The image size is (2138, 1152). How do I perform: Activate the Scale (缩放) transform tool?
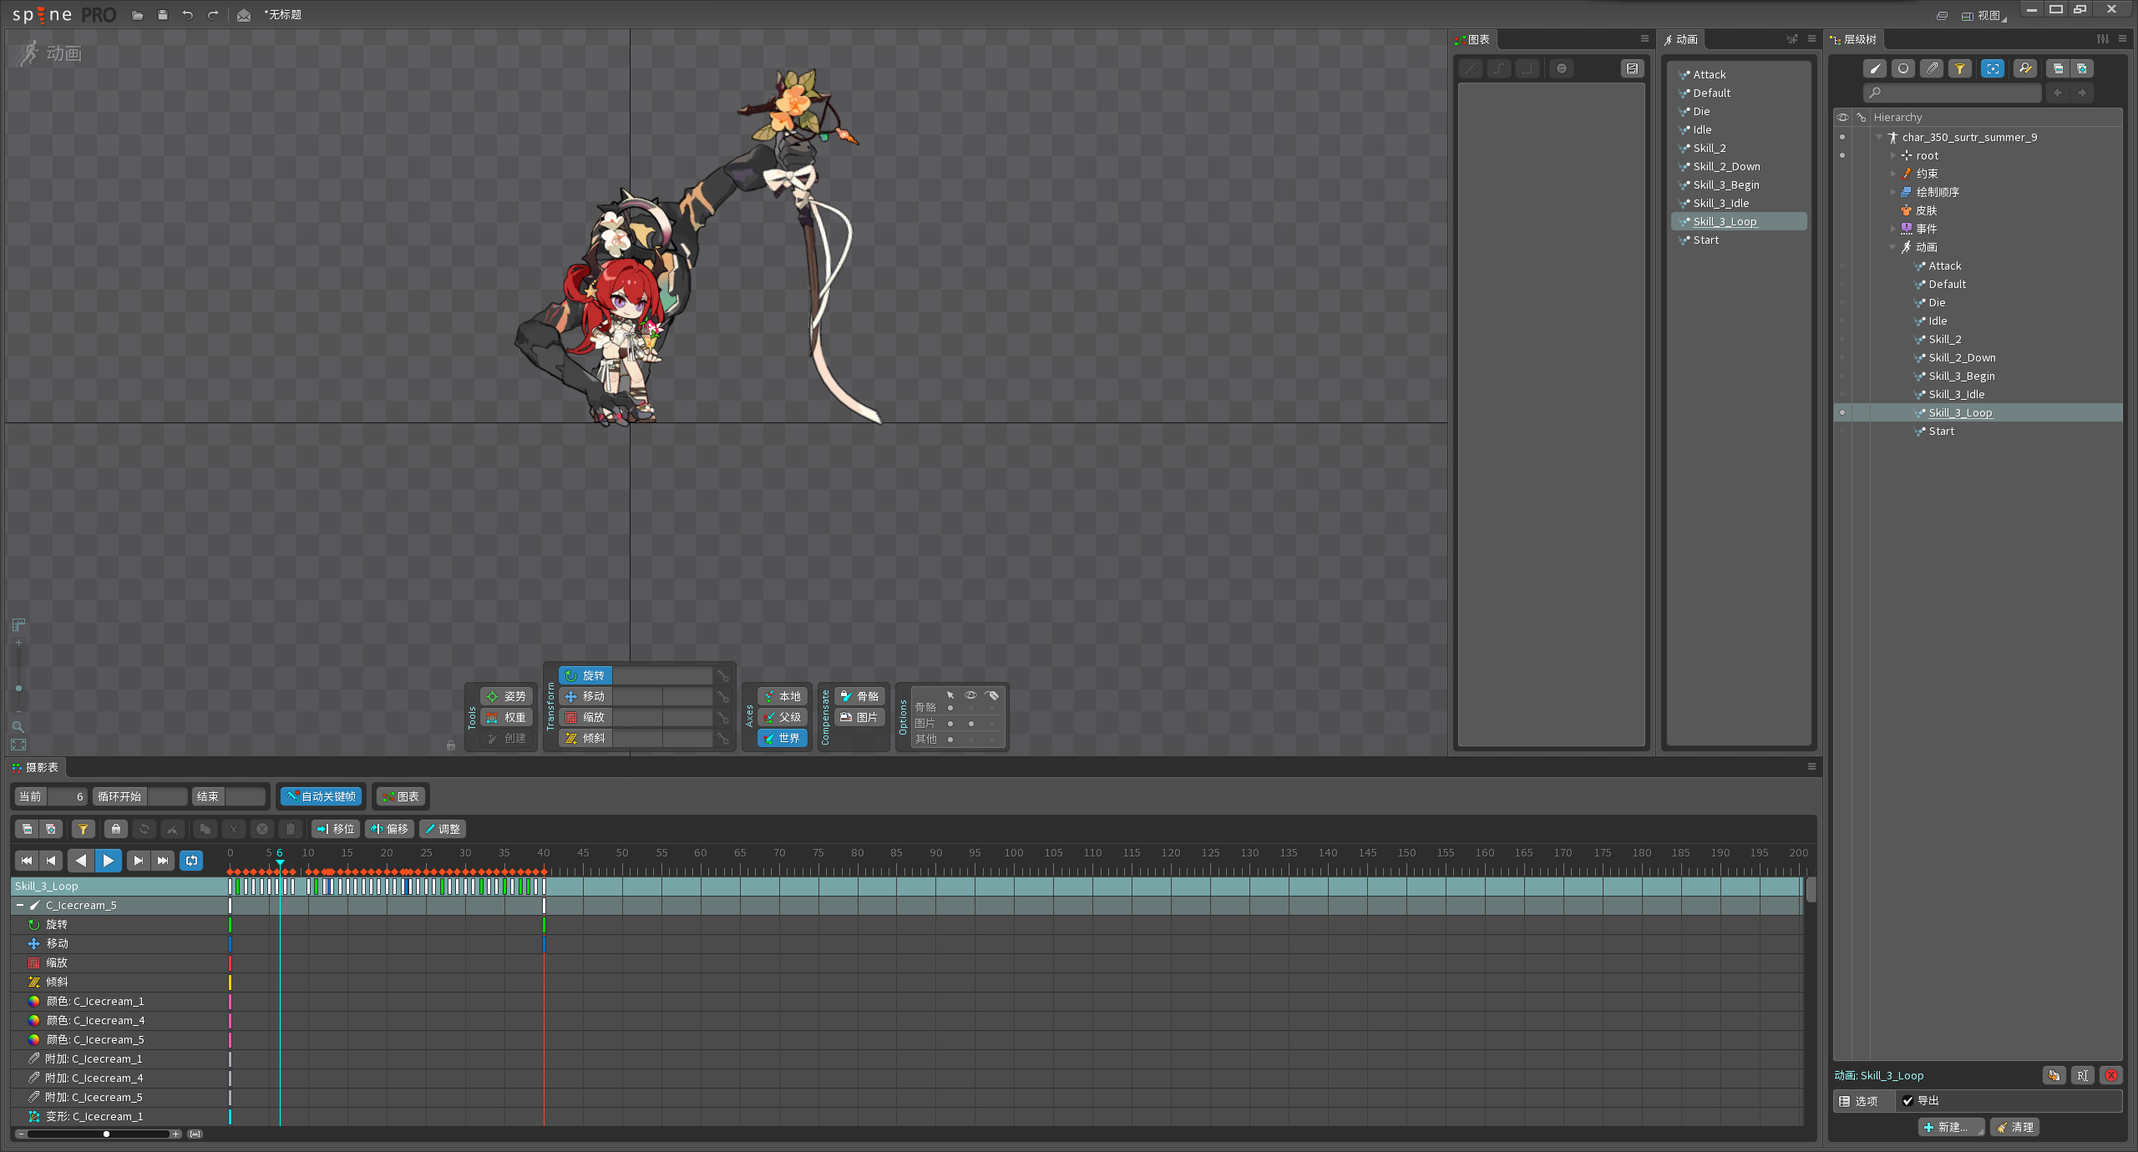click(585, 717)
